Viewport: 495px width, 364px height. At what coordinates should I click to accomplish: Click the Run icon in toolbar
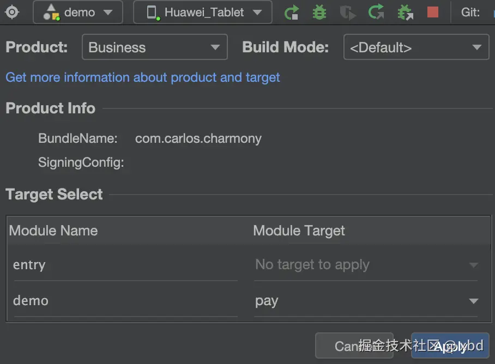click(292, 12)
